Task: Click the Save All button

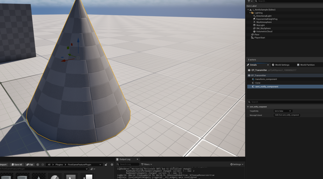Action: (x=16, y=164)
